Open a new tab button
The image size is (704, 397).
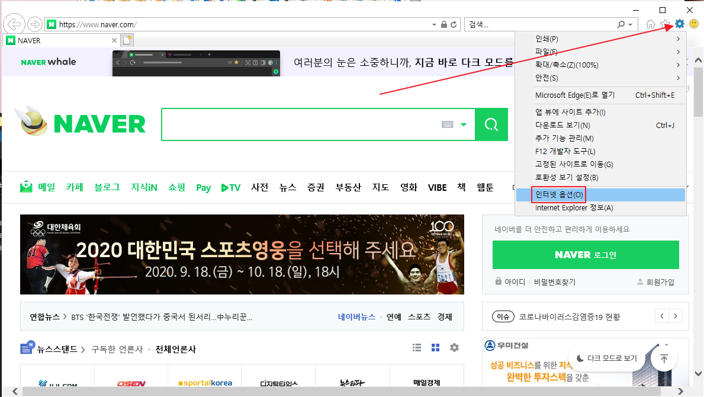[x=127, y=40]
